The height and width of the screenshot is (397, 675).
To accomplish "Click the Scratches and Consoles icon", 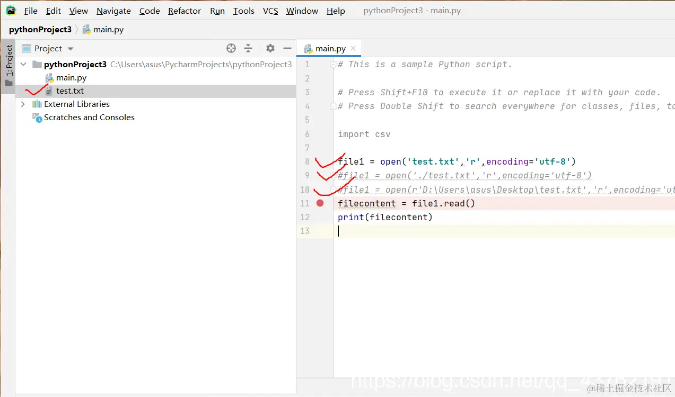I will (37, 118).
